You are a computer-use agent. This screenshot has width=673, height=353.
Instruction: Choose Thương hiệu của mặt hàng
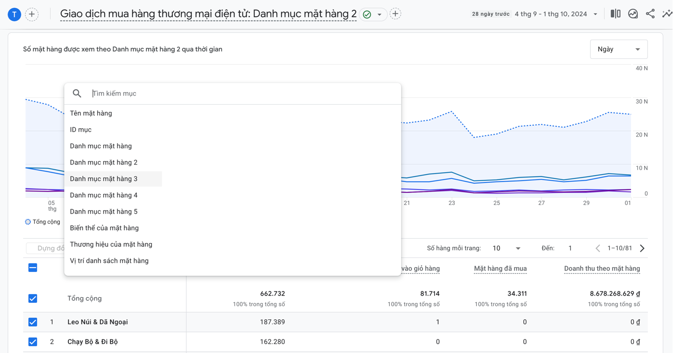[x=111, y=244]
